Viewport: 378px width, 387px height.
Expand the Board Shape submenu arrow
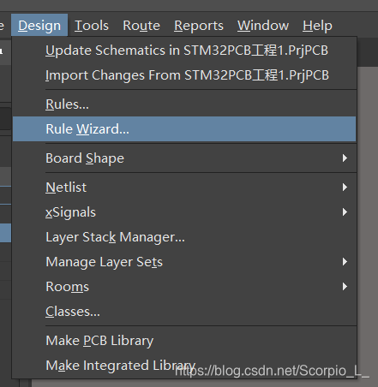[x=345, y=158]
